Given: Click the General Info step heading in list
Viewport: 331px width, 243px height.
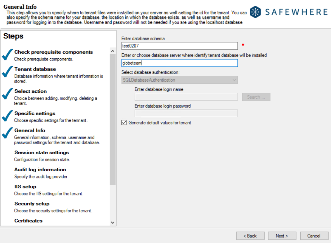Looking at the screenshot, I should (30, 130).
